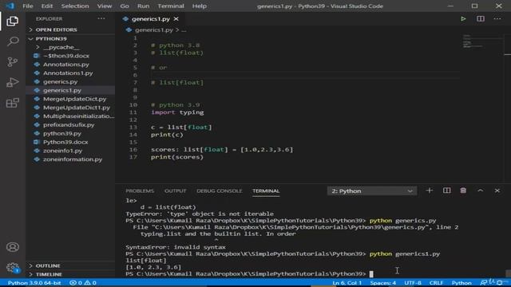The height and width of the screenshot is (287, 511).
Task: Open the Terminal menu
Action: tap(171, 6)
